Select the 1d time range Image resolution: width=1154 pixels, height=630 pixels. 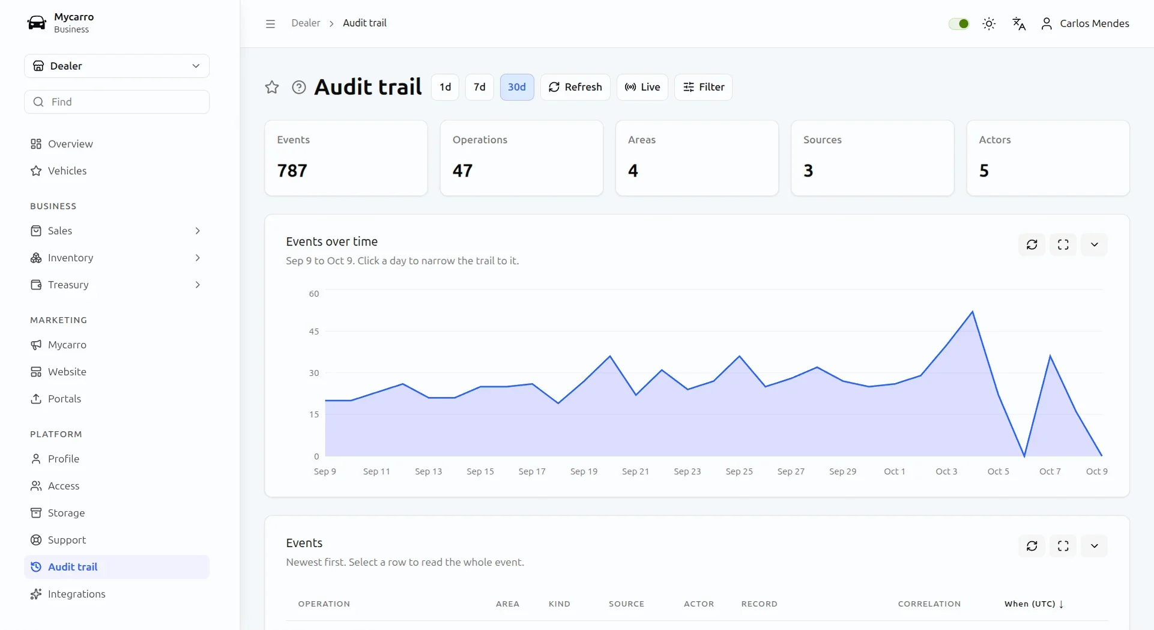coord(445,87)
